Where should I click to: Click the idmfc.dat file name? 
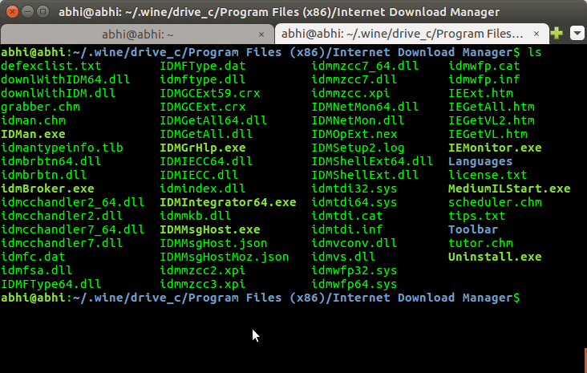[x=34, y=257]
